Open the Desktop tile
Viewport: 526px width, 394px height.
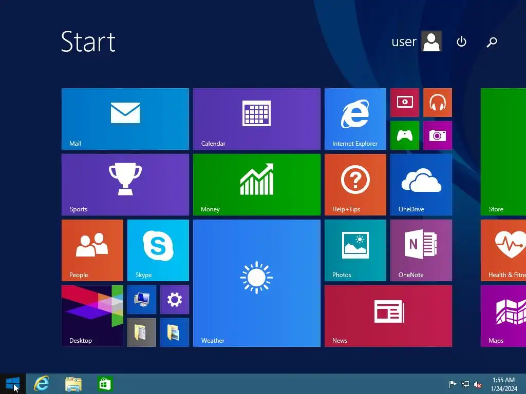(92, 316)
